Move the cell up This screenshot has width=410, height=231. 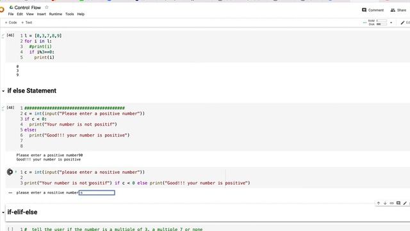[379, 203]
